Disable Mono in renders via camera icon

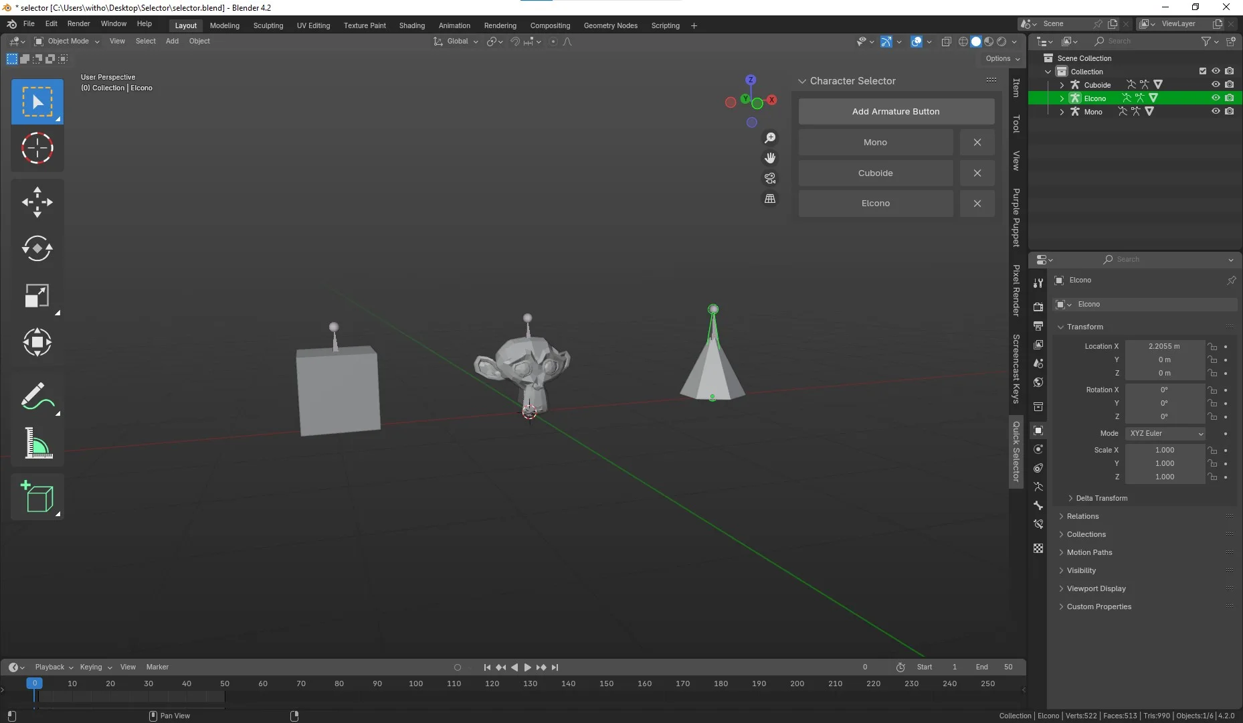(1230, 111)
